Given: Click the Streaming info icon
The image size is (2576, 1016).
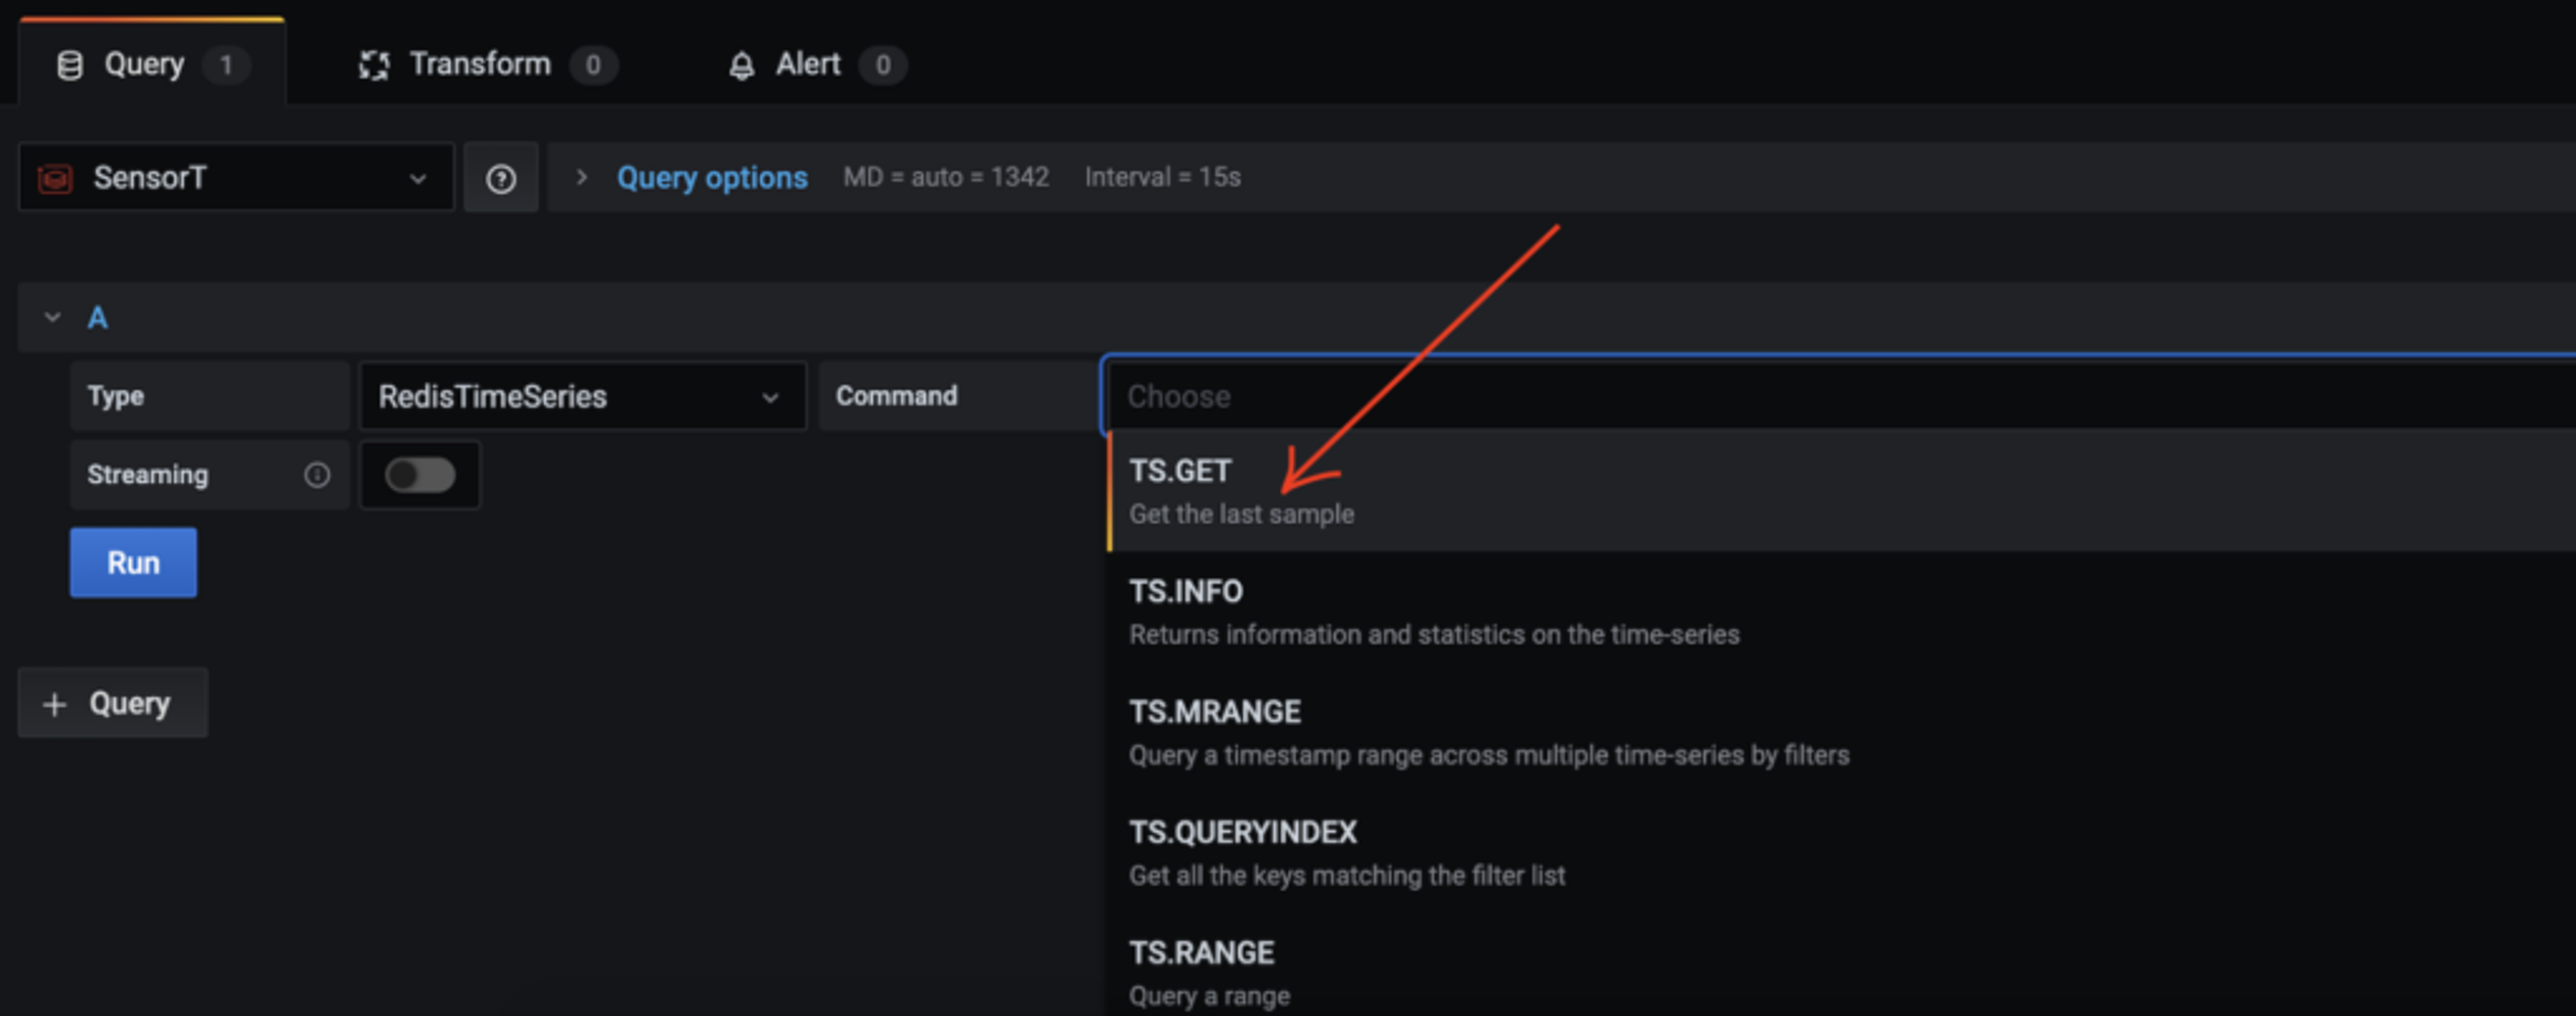Looking at the screenshot, I should coord(317,475).
